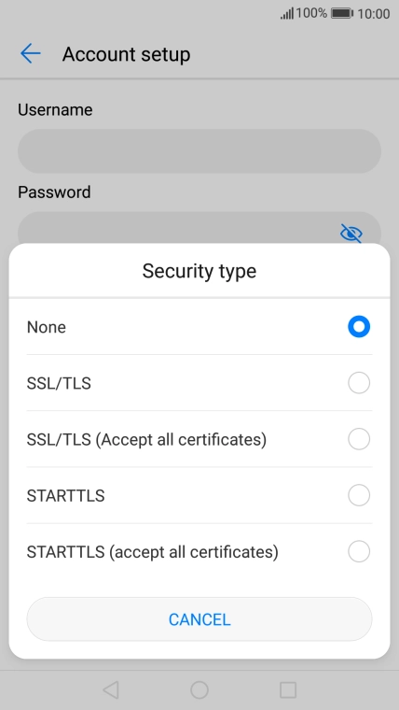Tap the Android back navigation triangle

point(111,690)
